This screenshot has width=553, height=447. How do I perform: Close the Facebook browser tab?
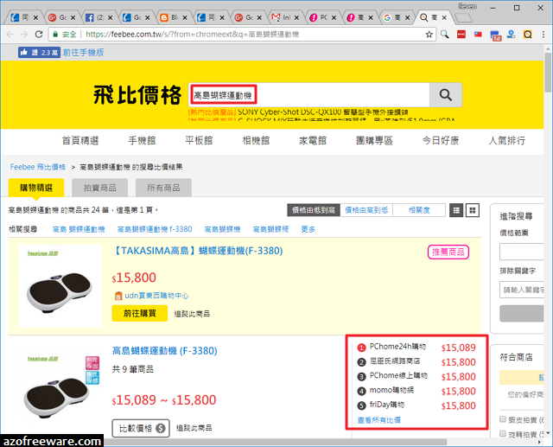[x=110, y=17]
